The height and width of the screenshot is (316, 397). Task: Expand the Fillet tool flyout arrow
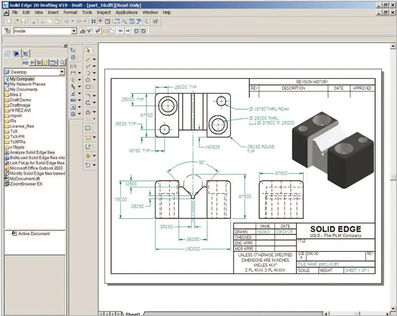pyautogui.click(x=94, y=96)
